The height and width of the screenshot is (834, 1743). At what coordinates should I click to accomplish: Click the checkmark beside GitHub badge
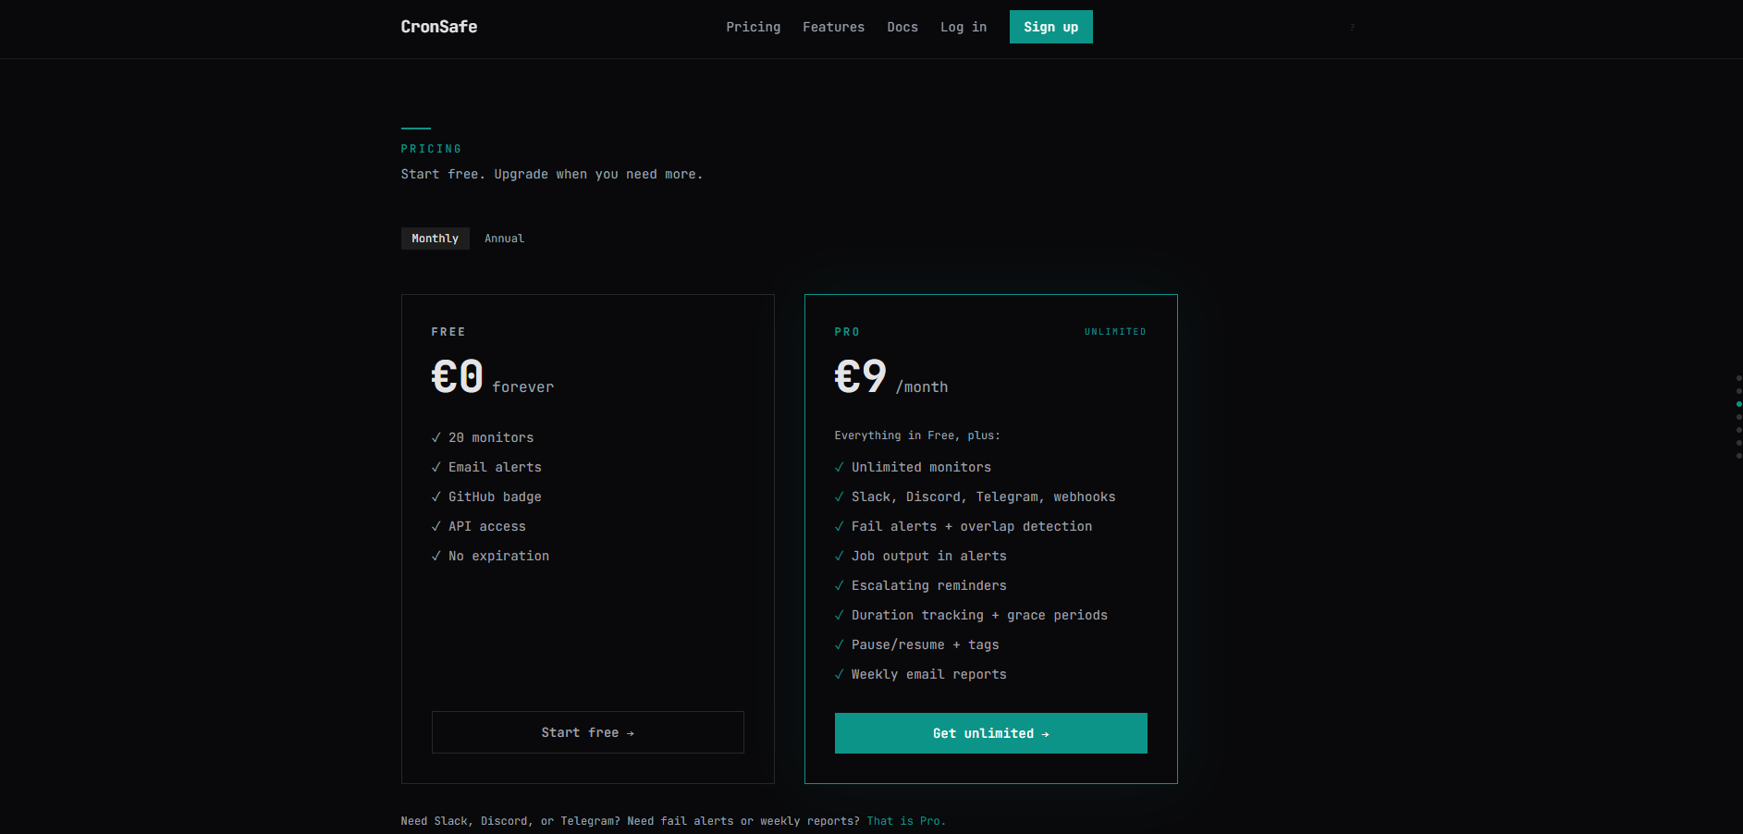436,497
